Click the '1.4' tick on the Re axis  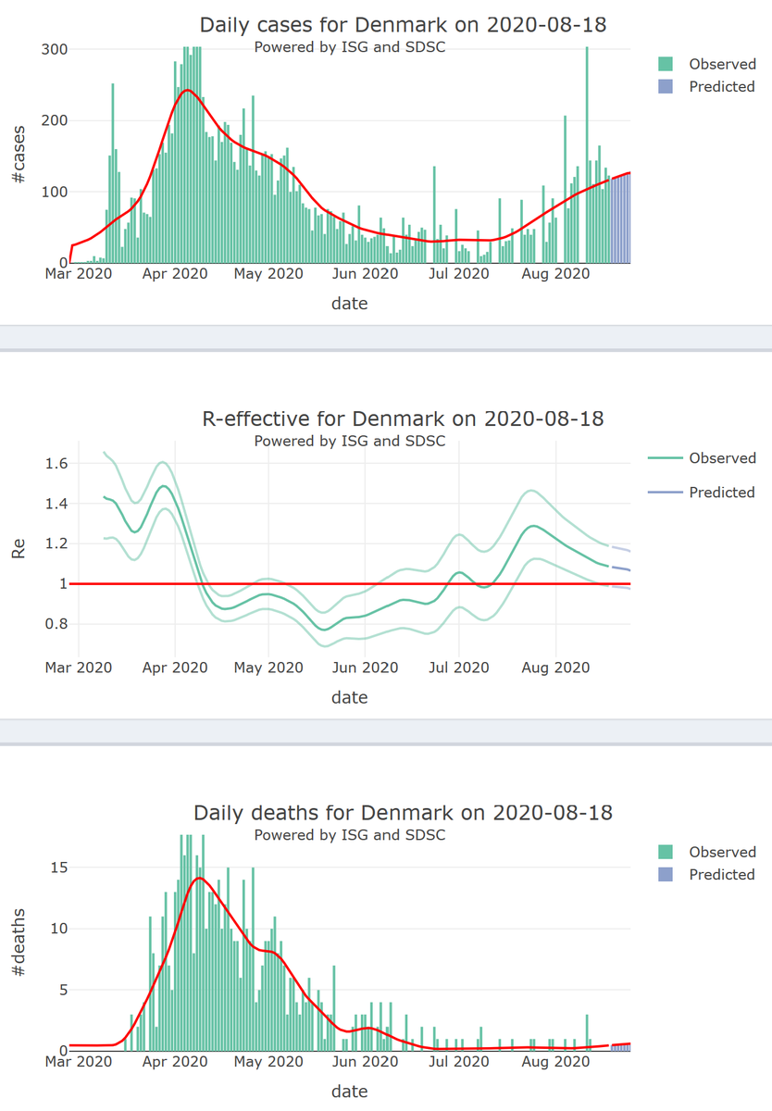pos(56,504)
